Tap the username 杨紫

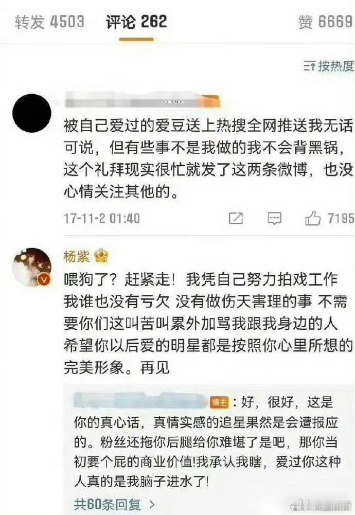pyautogui.click(x=76, y=256)
